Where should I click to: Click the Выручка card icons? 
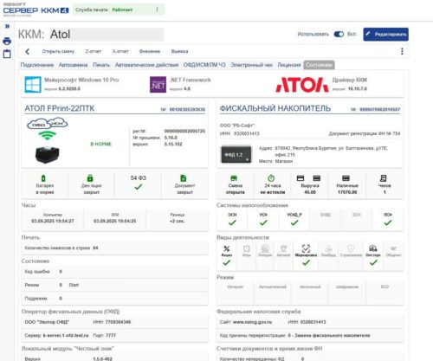(308, 178)
